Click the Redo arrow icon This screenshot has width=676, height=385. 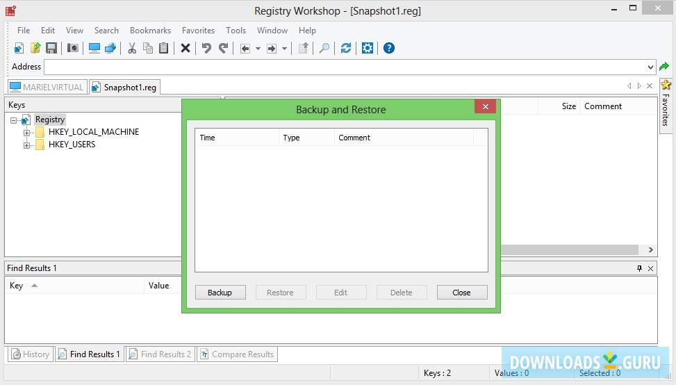coord(223,48)
